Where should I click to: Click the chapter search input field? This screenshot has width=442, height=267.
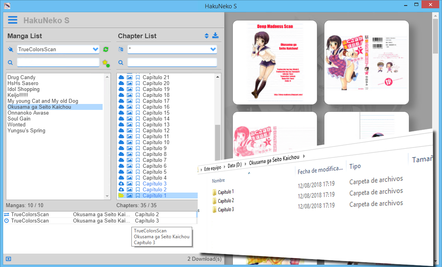coord(172,63)
